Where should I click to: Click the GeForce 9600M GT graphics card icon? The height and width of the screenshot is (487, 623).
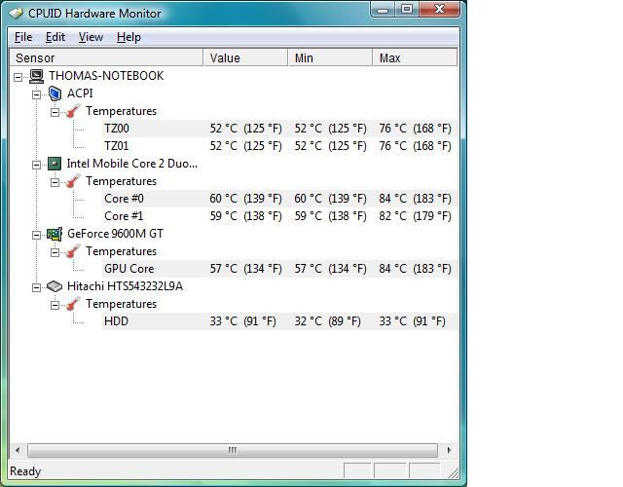pos(55,234)
